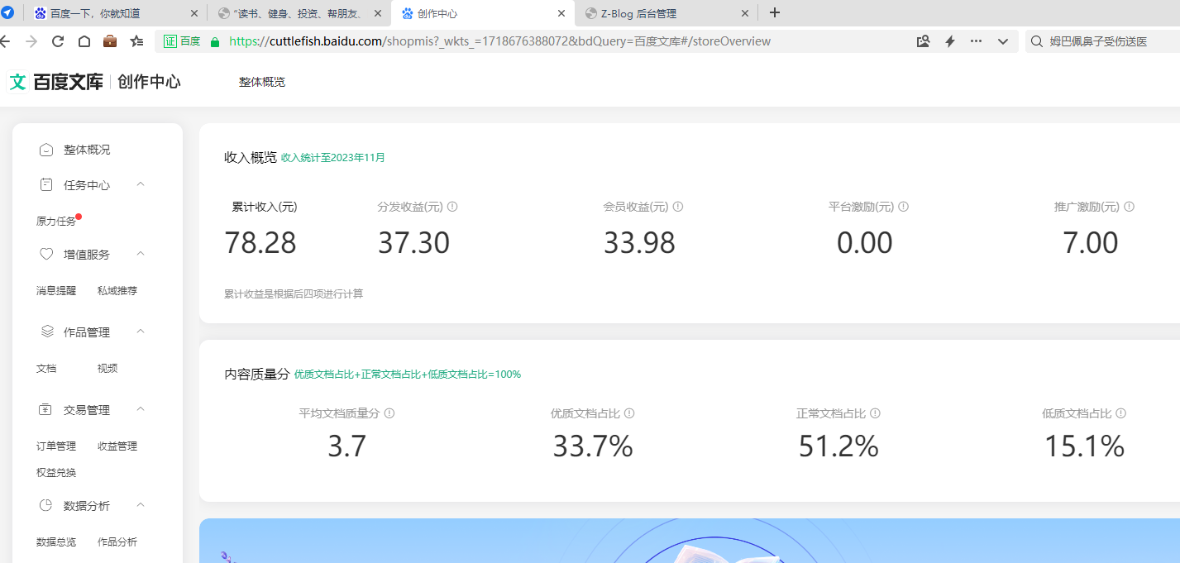Open 文档 under 作品管理
1180x563 pixels.
click(x=46, y=369)
